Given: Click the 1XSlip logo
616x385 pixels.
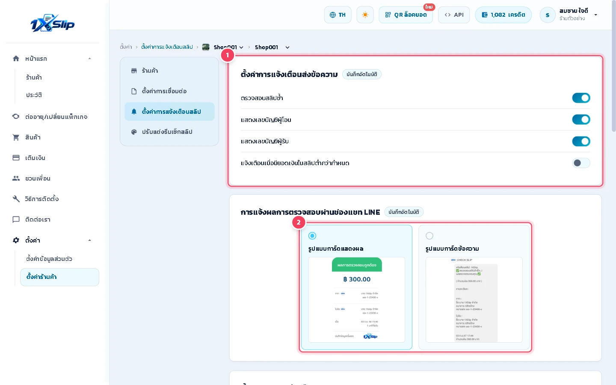Looking at the screenshot, I should [x=53, y=23].
